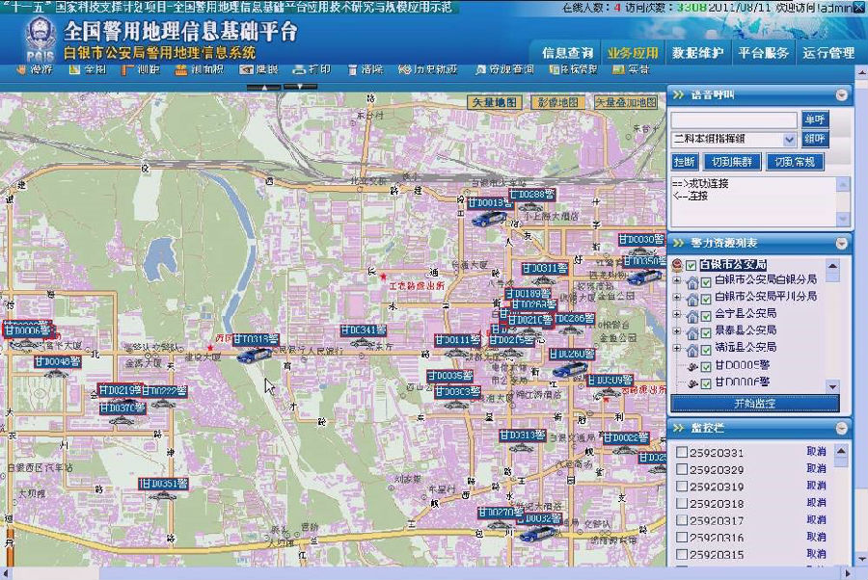Click the 挂断 hang-up button
Screen dimensions: 868x580
684,162
